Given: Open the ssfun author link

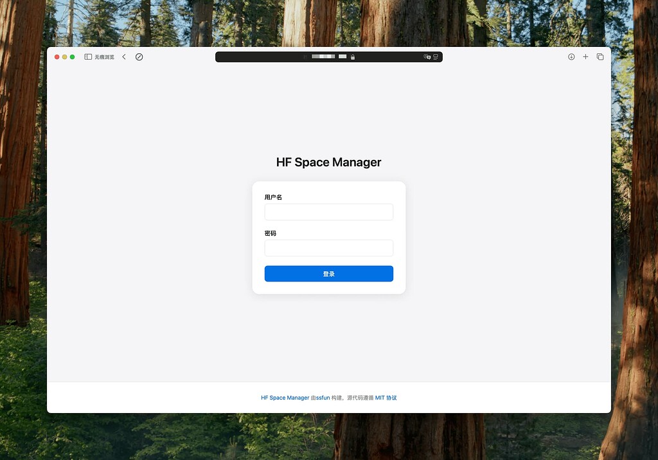Looking at the screenshot, I should pos(323,398).
